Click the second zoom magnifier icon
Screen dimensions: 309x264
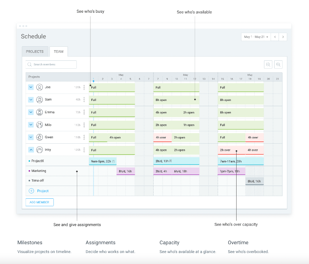(278, 64)
